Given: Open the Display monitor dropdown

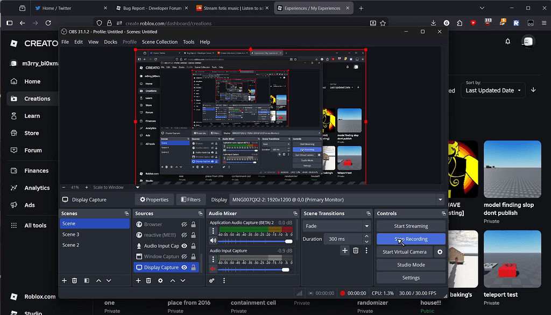Looking at the screenshot, I should tap(336, 199).
